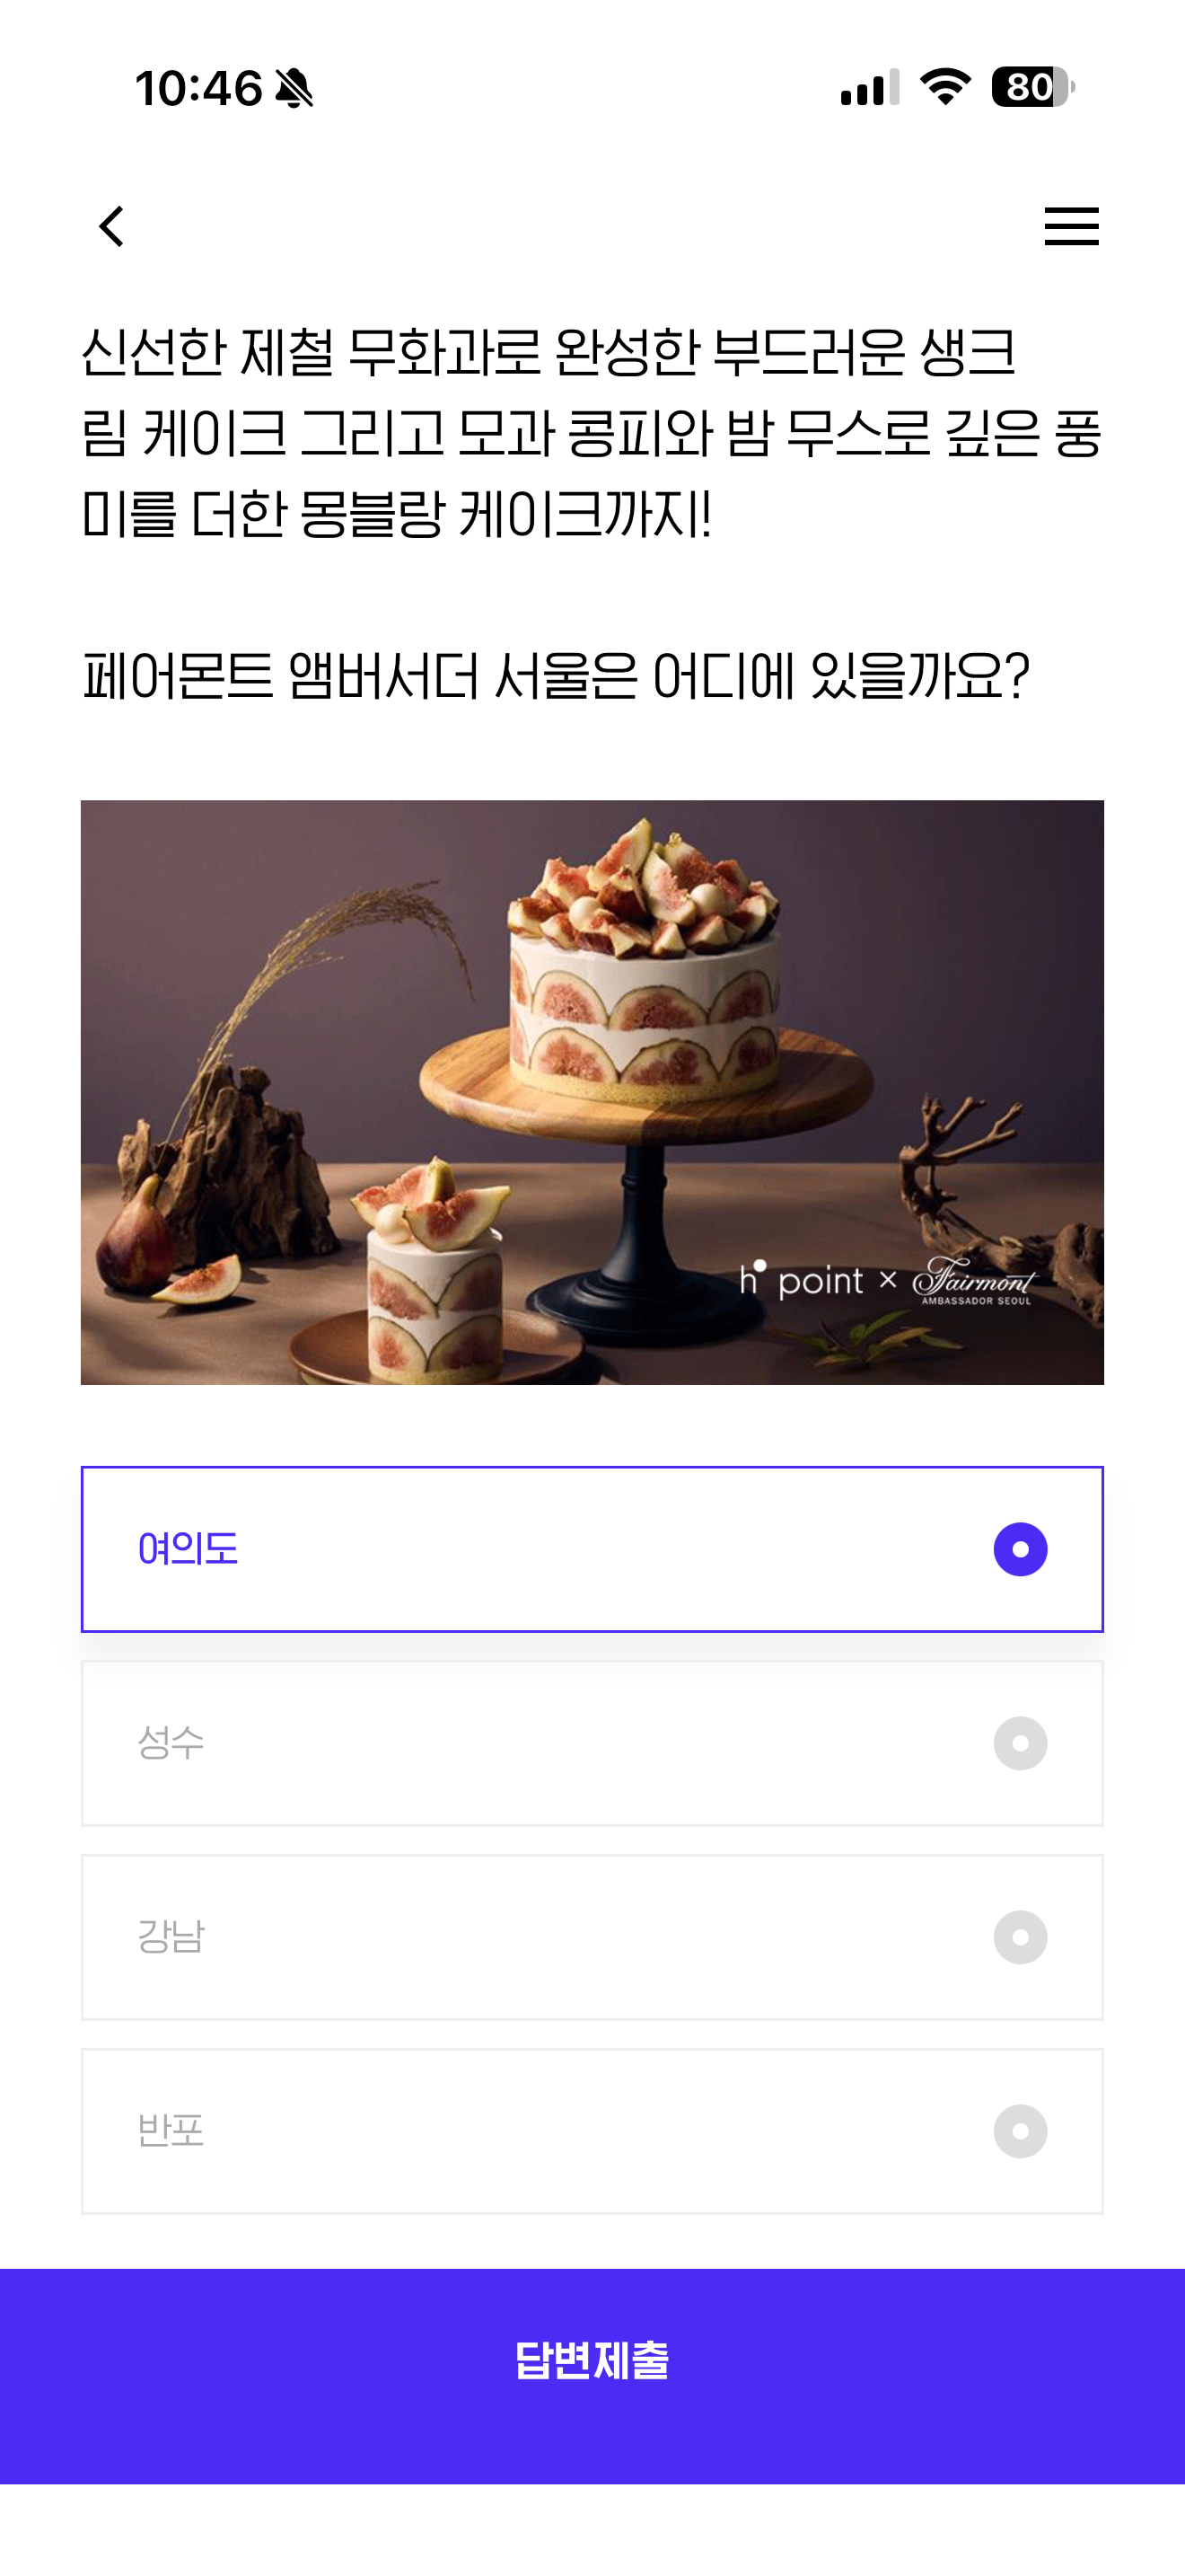Viewport: 1185px width, 2576px height.
Task: Open the hamburger menu icon
Action: point(1071,226)
